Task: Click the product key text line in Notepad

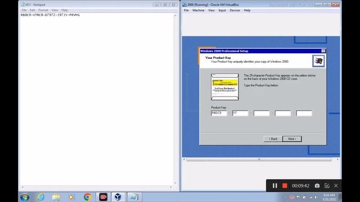Action: click(x=50, y=15)
